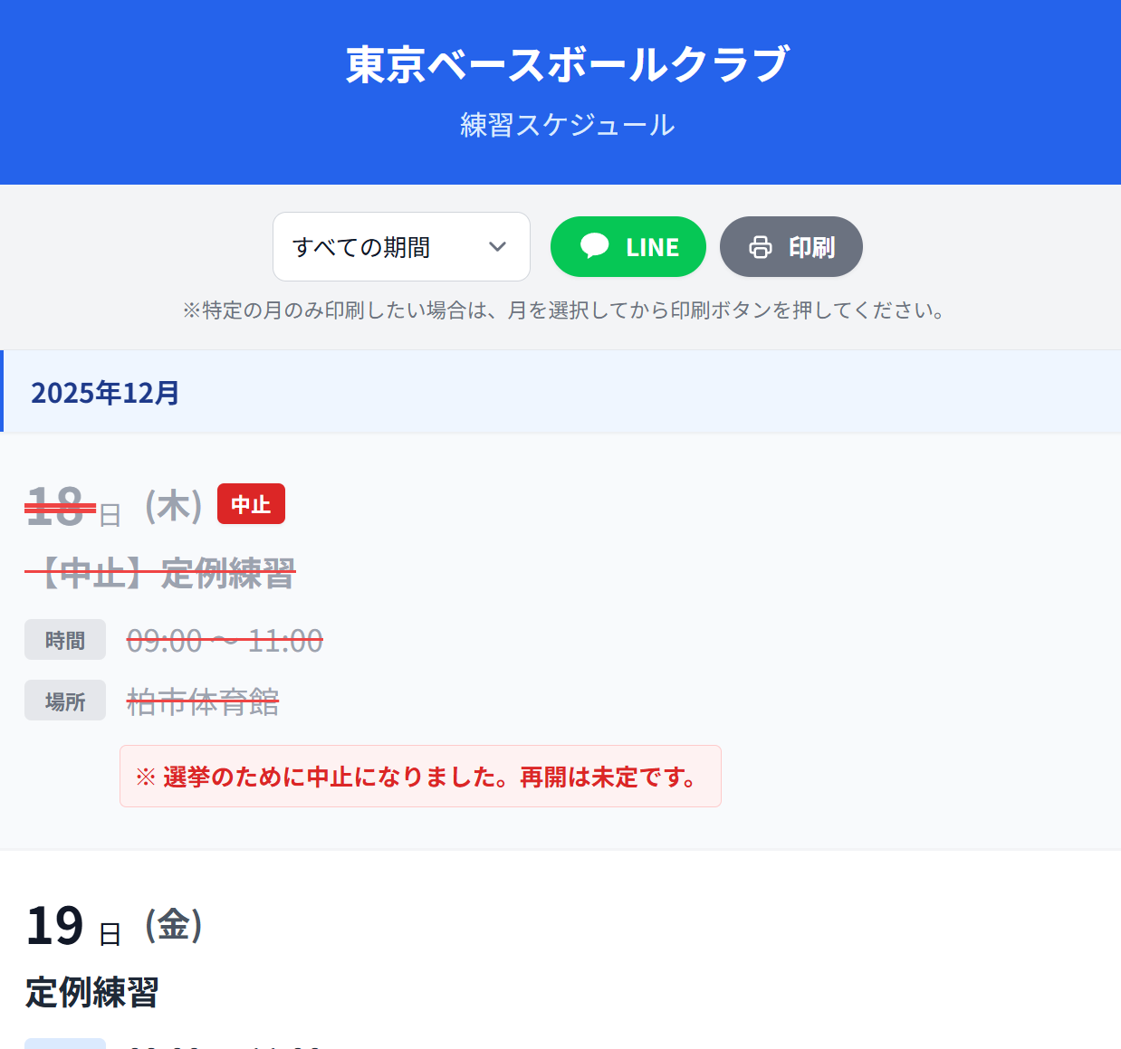Click the 東京ベースボールクラブ title
Viewport: 1121px width, 1049px height.
(567, 65)
